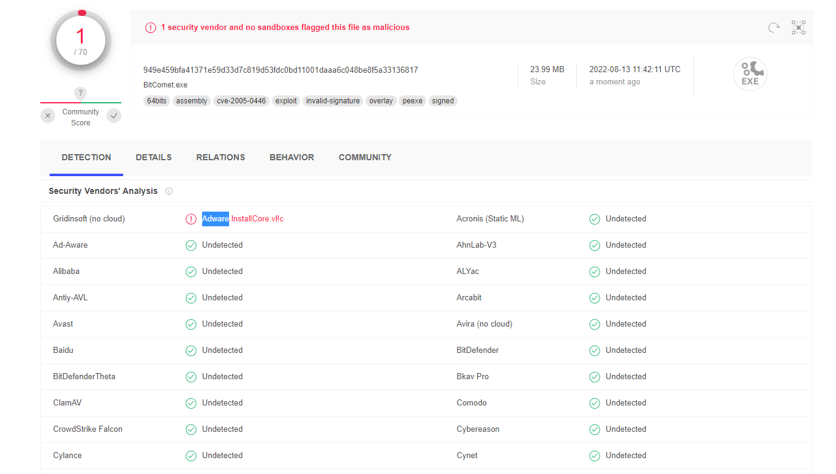Click the detection score circle gauge

click(81, 40)
